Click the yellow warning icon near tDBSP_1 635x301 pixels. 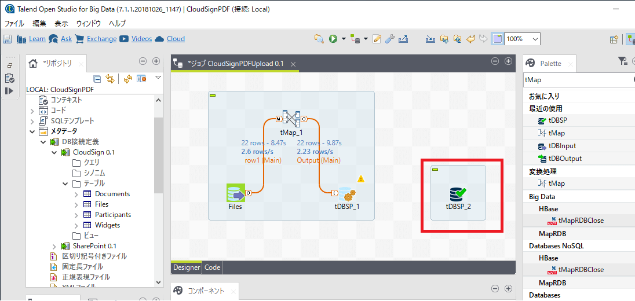pos(361,179)
